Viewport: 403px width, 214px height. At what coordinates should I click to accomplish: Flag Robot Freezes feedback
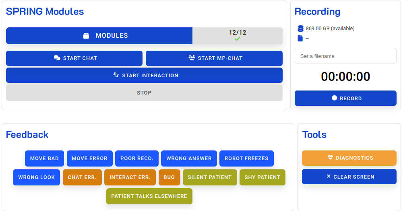point(246,158)
